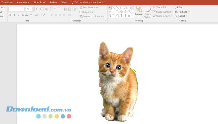Select the Rectangle shape

coord(122,8)
